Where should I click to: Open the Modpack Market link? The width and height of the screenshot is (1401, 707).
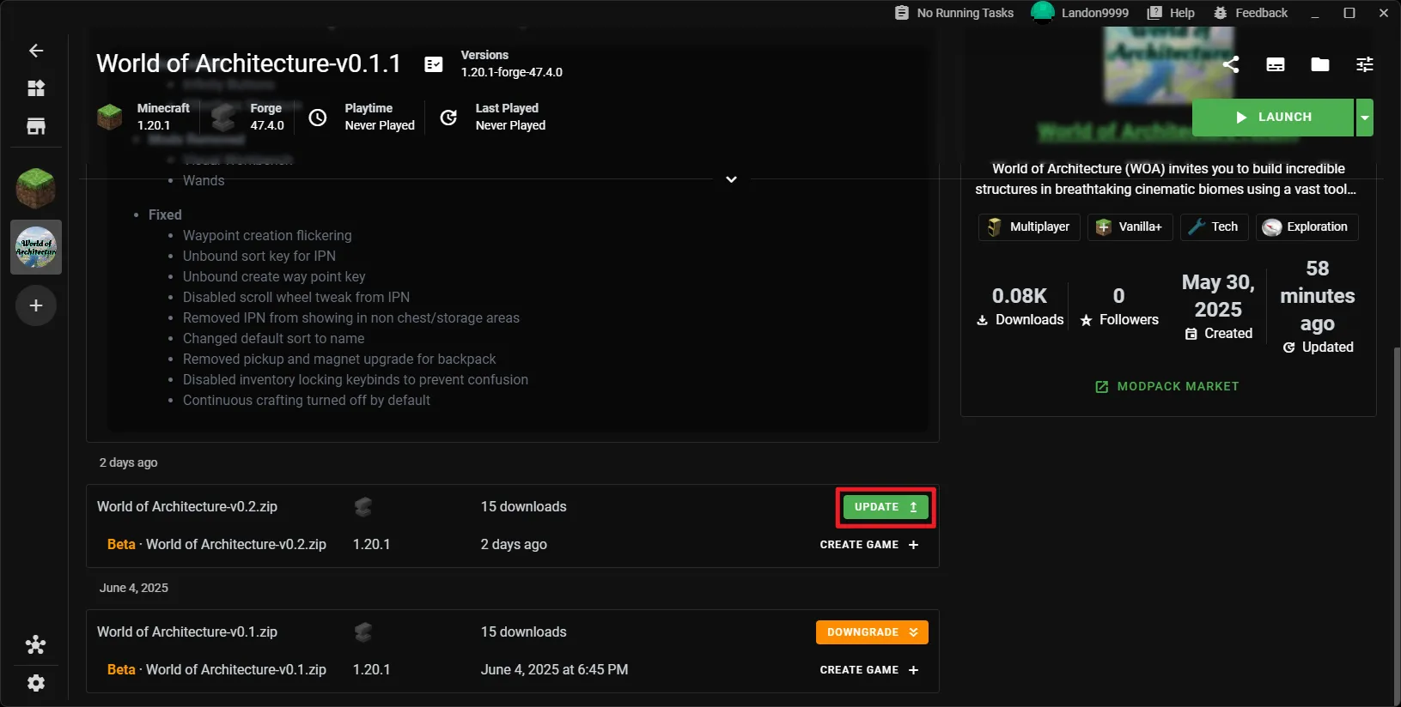pyautogui.click(x=1167, y=387)
